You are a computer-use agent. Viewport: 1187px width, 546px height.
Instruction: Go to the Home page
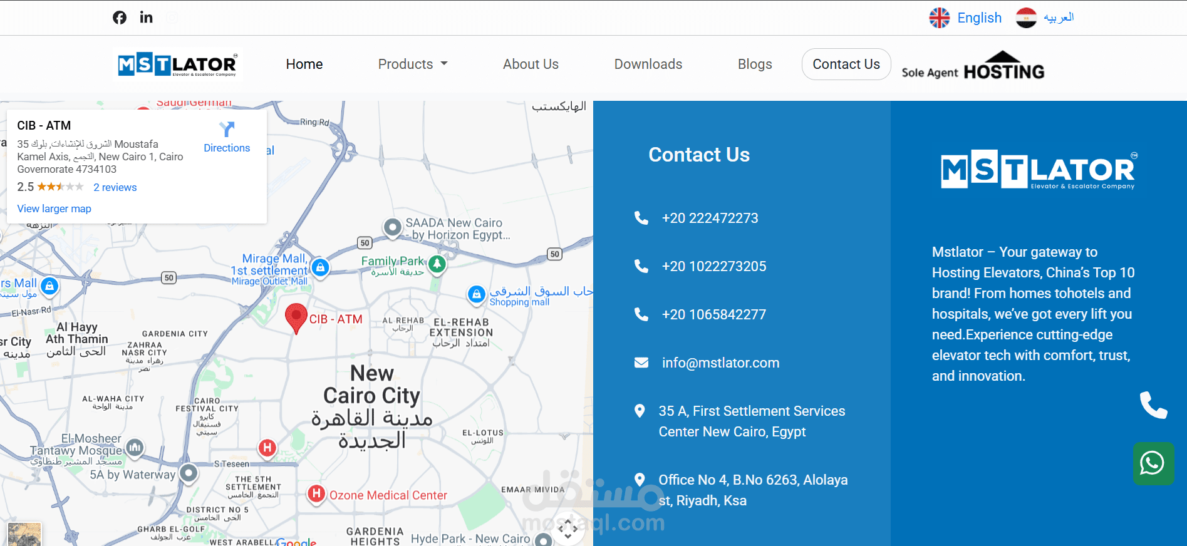tap(304, 64)
